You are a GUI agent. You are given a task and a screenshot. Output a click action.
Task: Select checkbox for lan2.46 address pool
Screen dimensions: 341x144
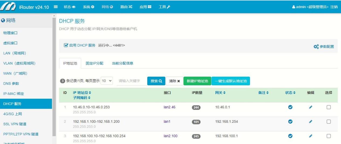(329, 107)
